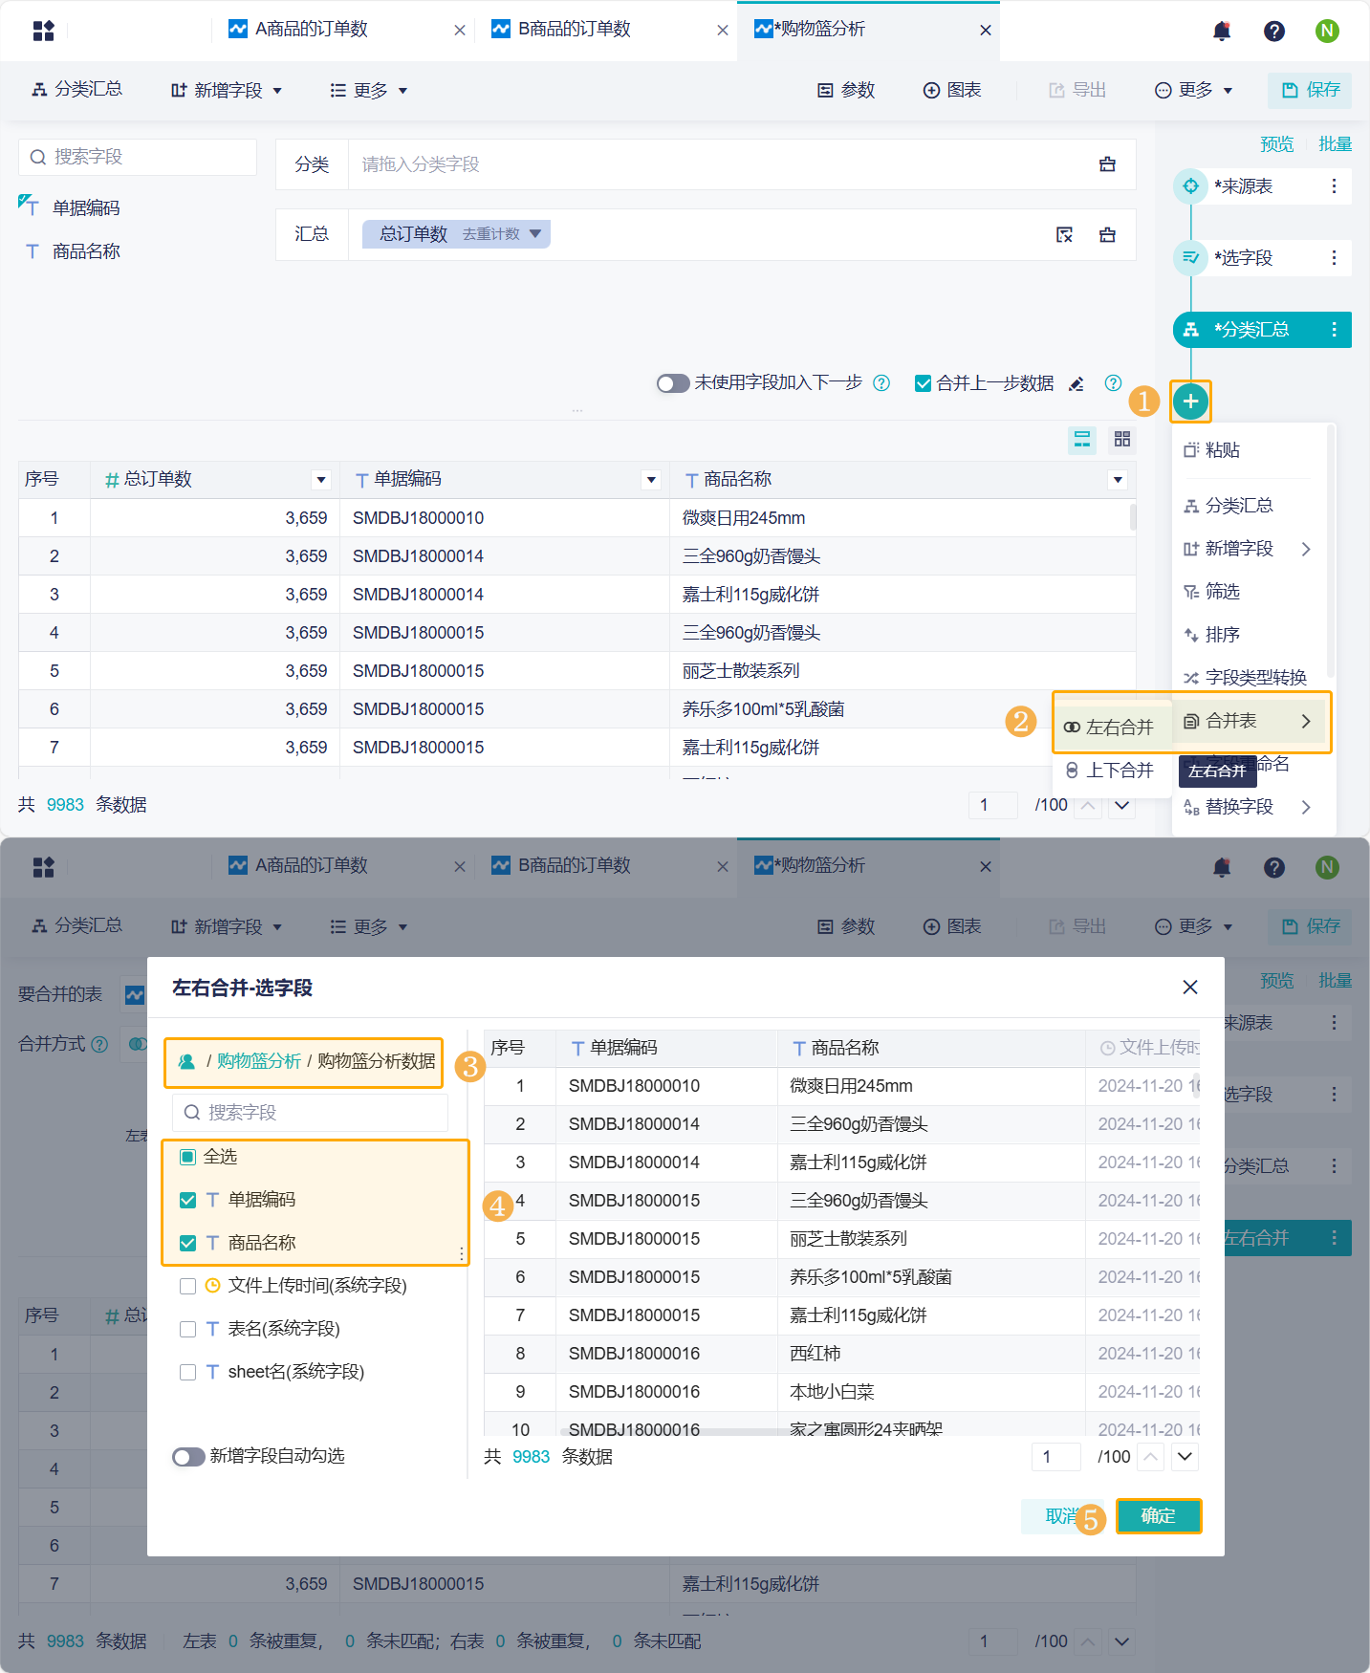Choose 左右合并 in the 合并表 submenu
Viewport: 1370px width, 1673px height.
click(1112, 728)
